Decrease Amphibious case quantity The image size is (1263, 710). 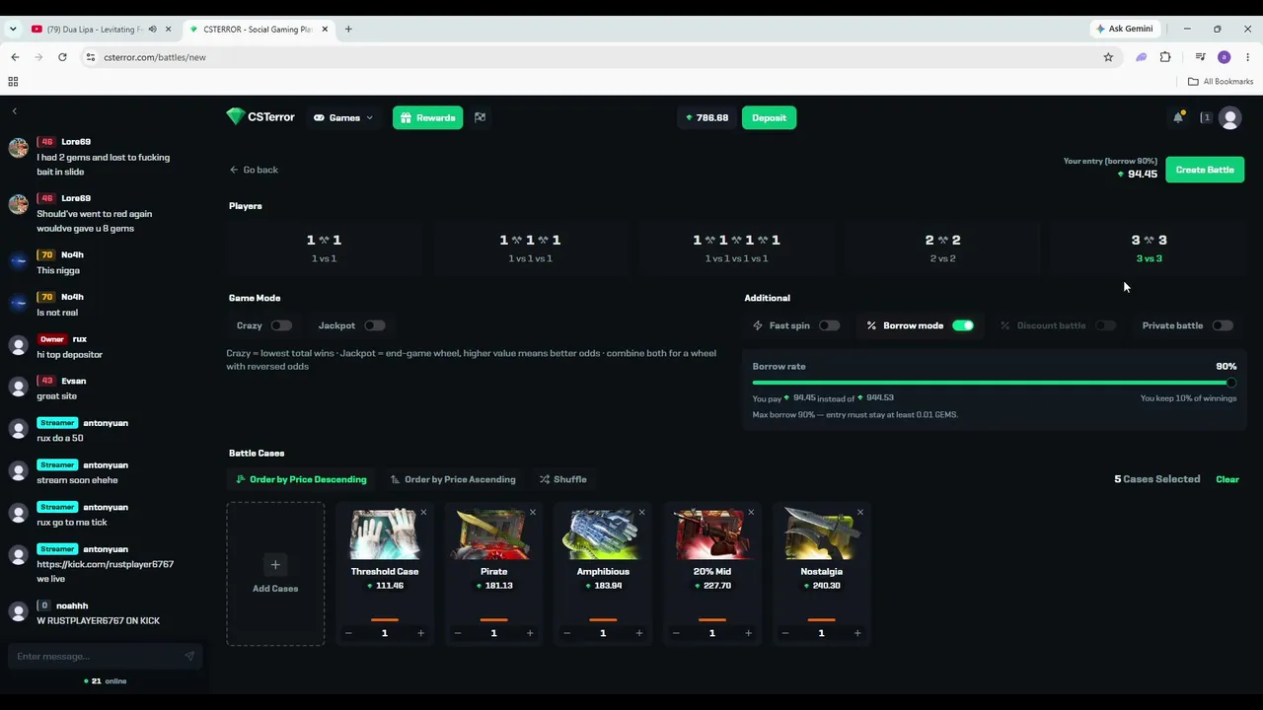tap(566, 633)
